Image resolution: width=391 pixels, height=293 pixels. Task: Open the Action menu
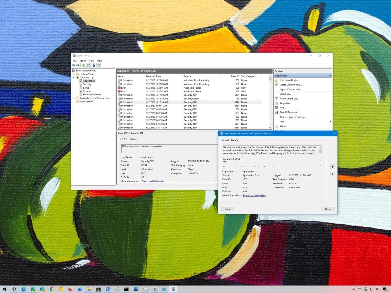pos(83,61)
